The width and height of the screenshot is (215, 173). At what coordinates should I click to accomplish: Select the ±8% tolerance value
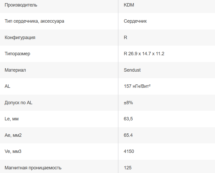tap(128, 103)
